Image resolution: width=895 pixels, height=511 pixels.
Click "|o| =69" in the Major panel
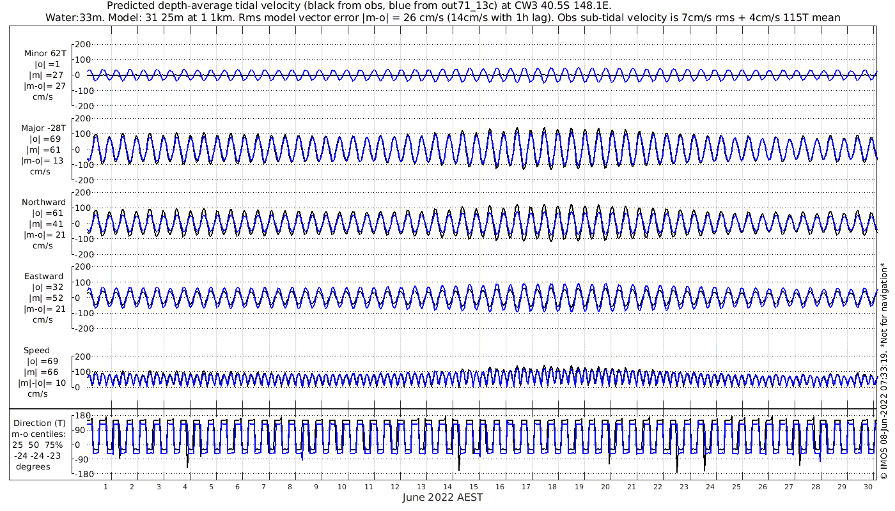click(44, 139)
